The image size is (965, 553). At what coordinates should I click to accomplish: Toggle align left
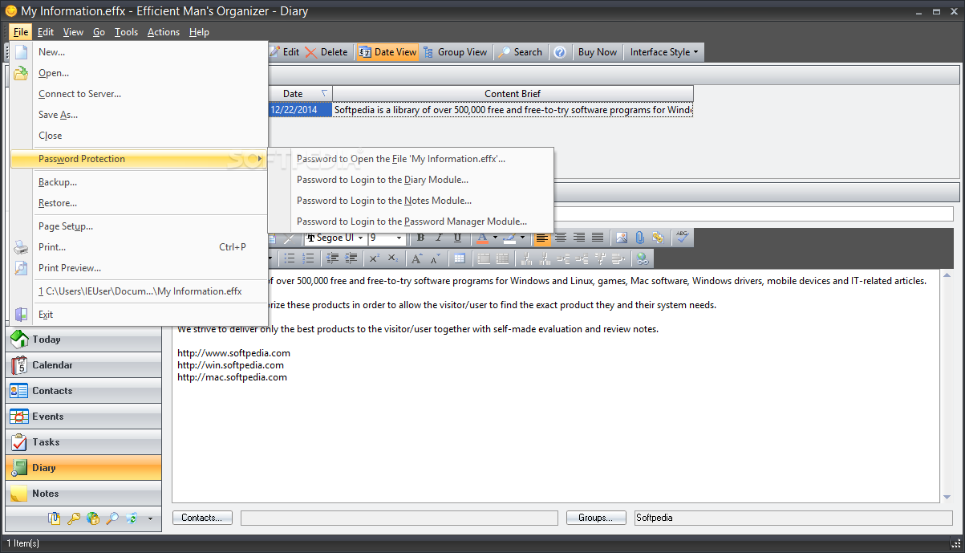tap(542, 238)
